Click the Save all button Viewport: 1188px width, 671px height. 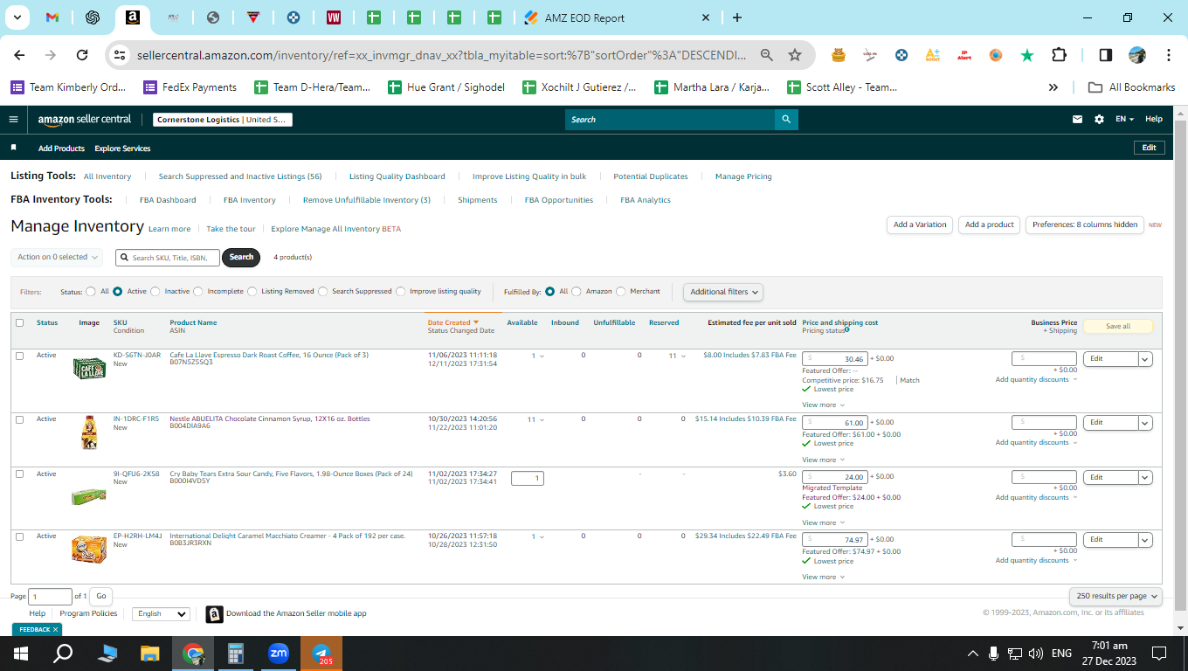click(1118, 326)
